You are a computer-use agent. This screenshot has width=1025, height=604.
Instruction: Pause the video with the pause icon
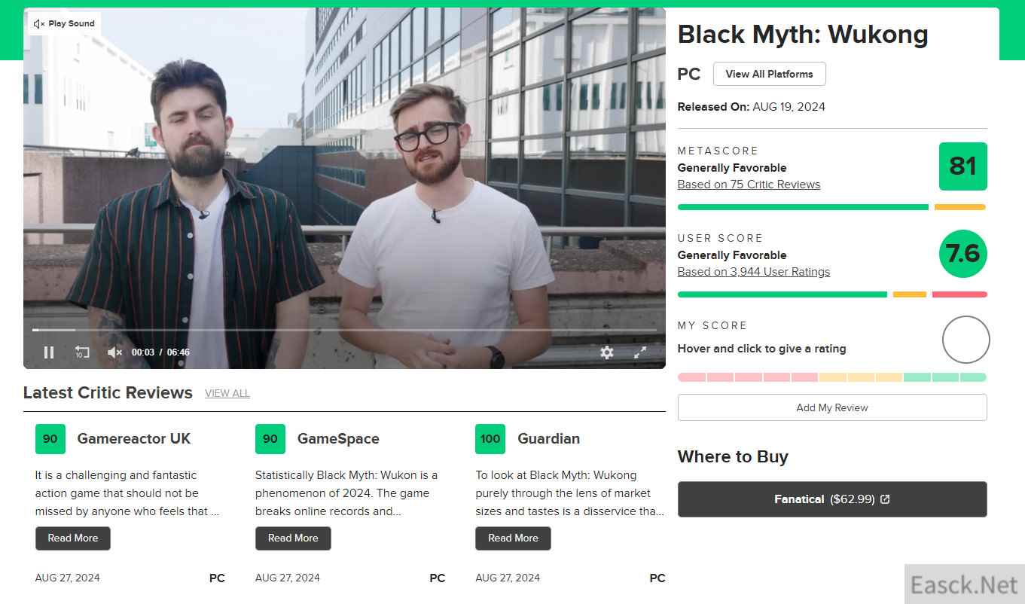pyautogui.click(x=49, y=352)
